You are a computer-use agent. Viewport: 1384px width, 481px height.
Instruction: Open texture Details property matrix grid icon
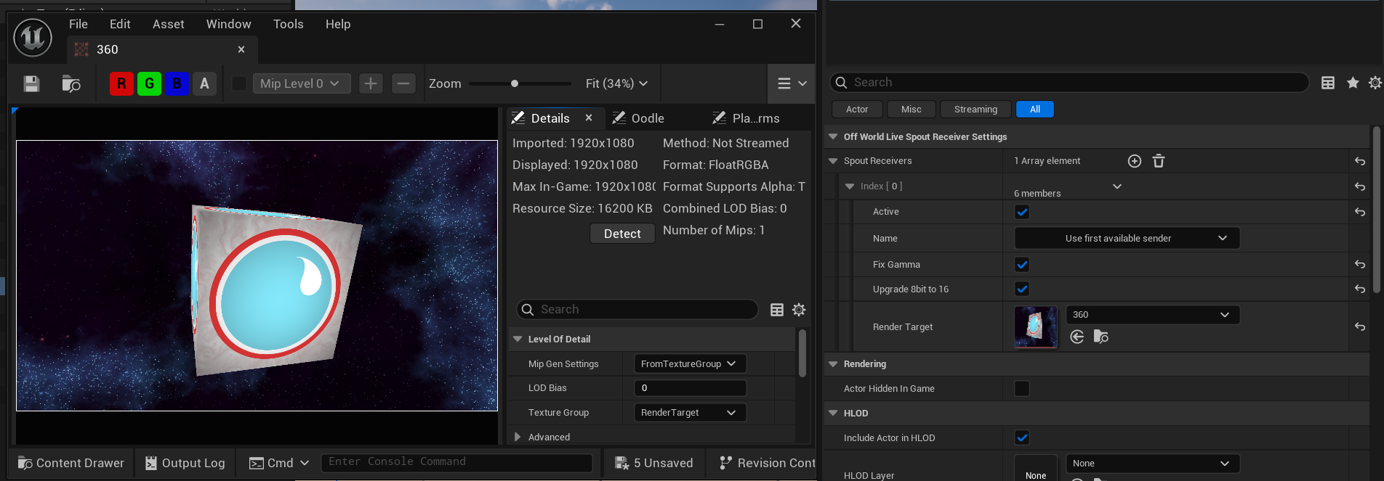click(777, 310)
